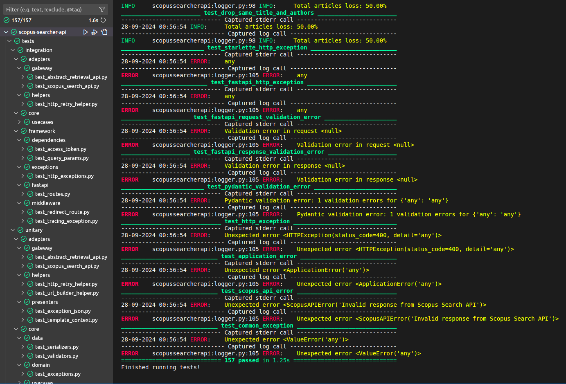Click the test_scopus_api_error header in output

pyautogui.click(x=257, y=291)
